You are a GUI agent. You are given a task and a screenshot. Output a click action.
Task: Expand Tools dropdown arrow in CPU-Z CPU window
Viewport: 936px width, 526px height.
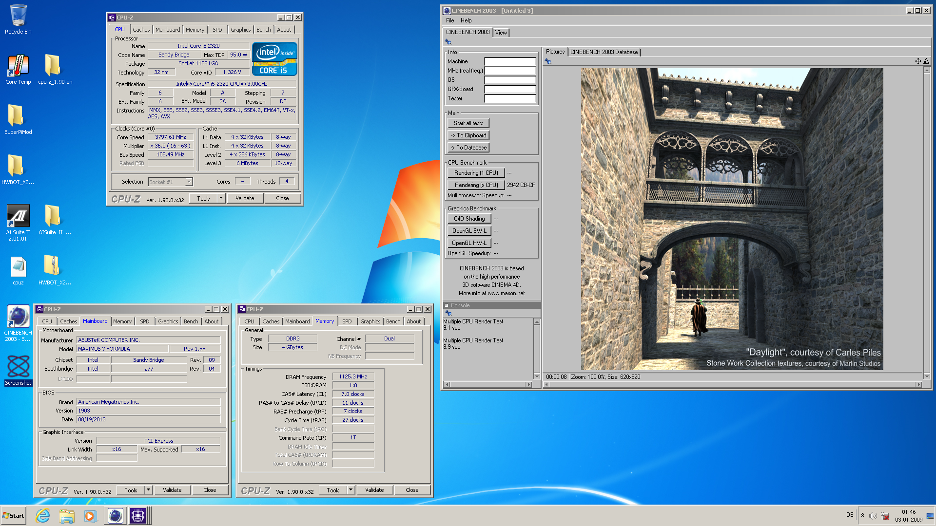(x=221, y=198)
